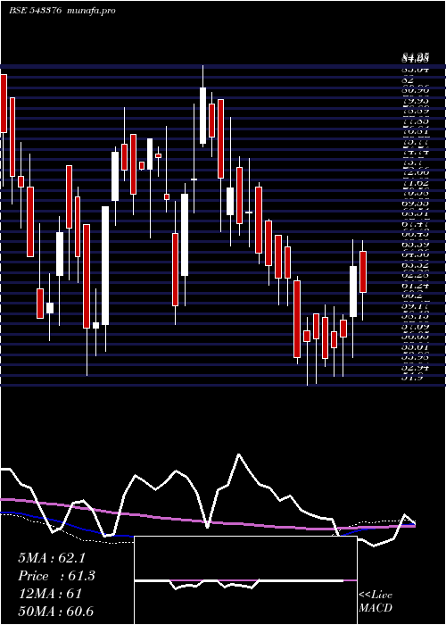Select the 5MA : 62.1 readout
The image size is (446, 625).
[x=52, y=558]
